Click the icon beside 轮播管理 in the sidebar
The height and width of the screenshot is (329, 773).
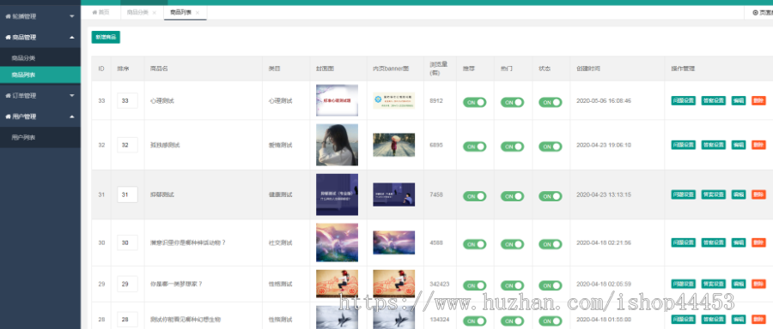tap(8, 16)
